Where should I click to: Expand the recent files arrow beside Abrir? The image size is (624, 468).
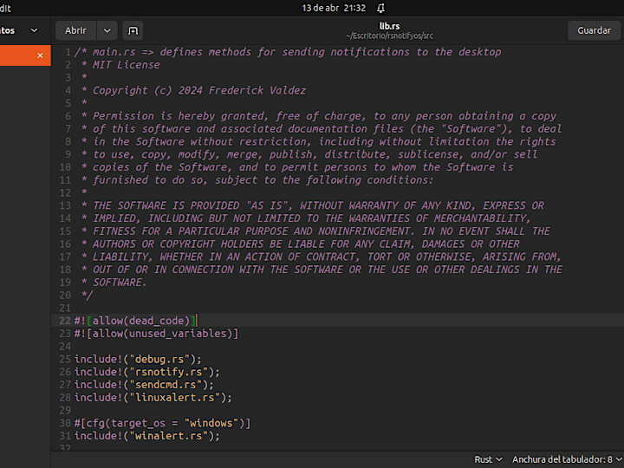(107, 30)
